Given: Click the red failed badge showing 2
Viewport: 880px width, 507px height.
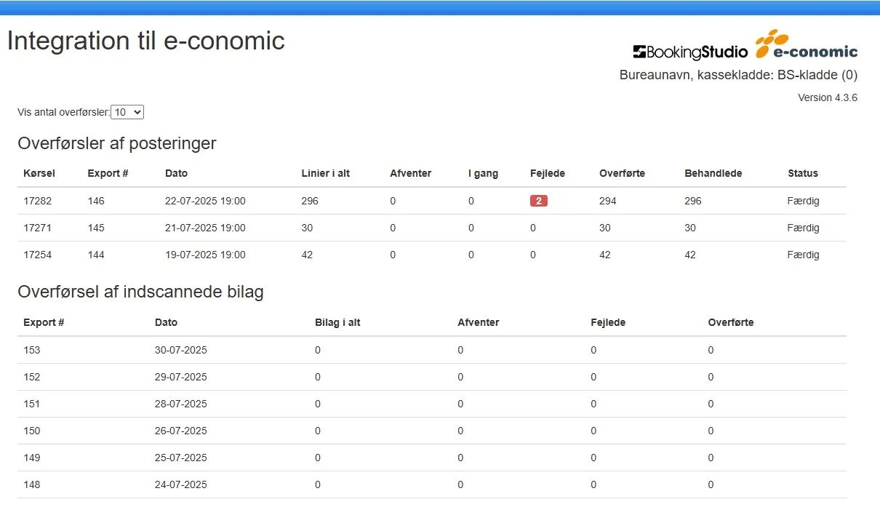Looking at the screenshot, I should (x=538, y=201).
